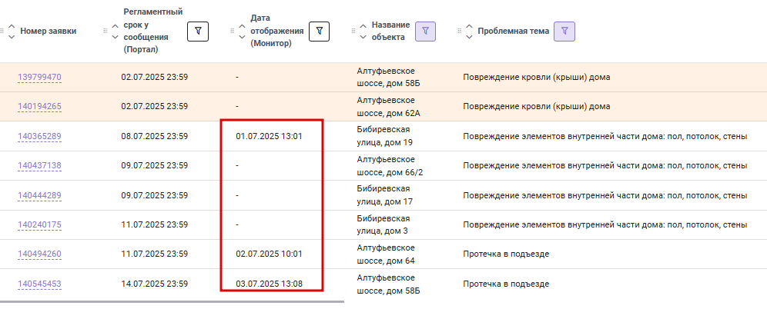Sort Дата отображения column ascending
This screenshot has height=309, width=767.
pyautogui.click(x=242, y=26)
